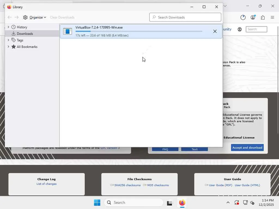Open User Guide (PDF) link
Viewport: 279px width, 209px height.
[x=221, y=185]
